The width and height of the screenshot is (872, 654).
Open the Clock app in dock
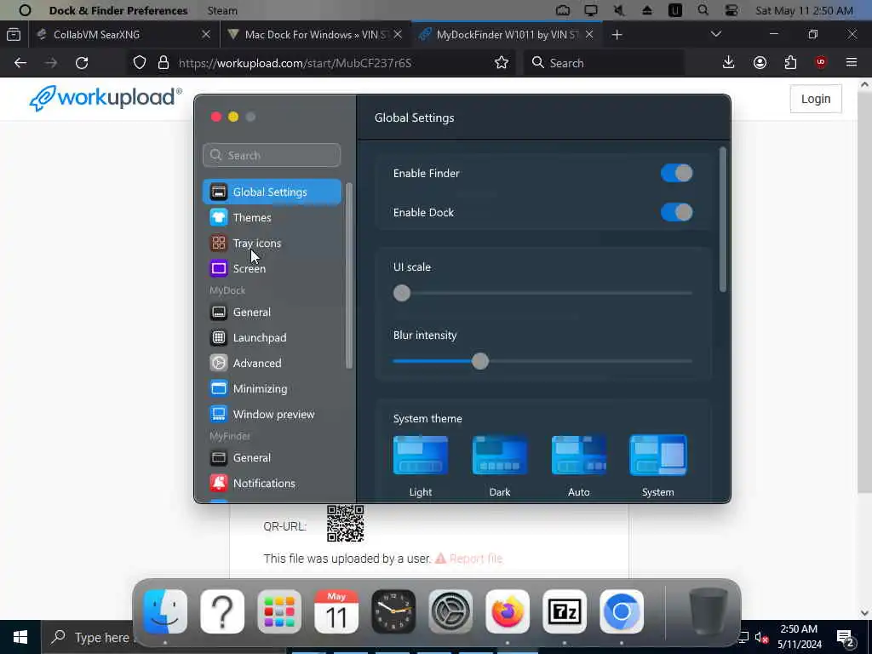pos(393,611)
